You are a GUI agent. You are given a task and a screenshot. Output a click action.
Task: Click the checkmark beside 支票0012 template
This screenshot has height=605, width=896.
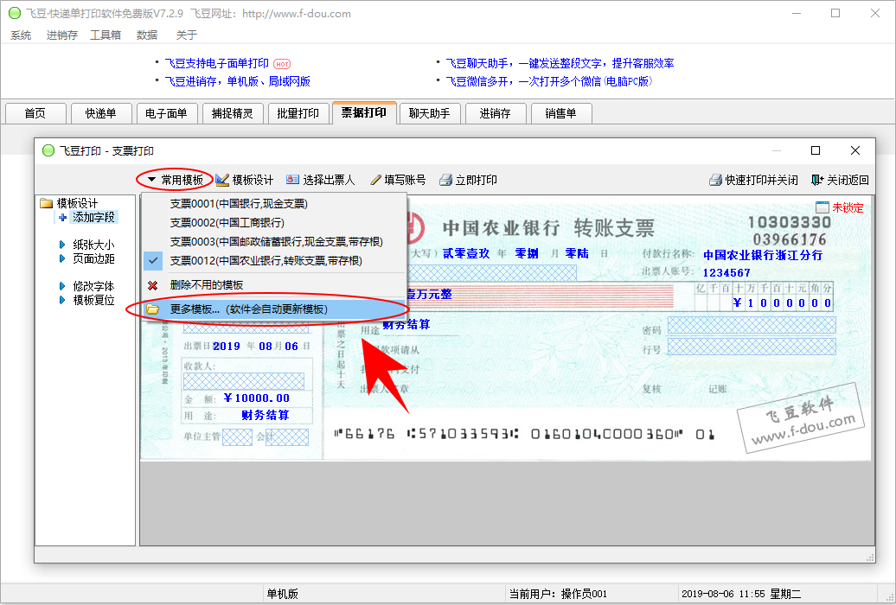pyautogui.click(x=153, y=260)
